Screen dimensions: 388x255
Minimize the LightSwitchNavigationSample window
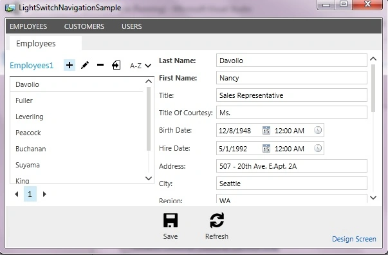pos(326,5)
